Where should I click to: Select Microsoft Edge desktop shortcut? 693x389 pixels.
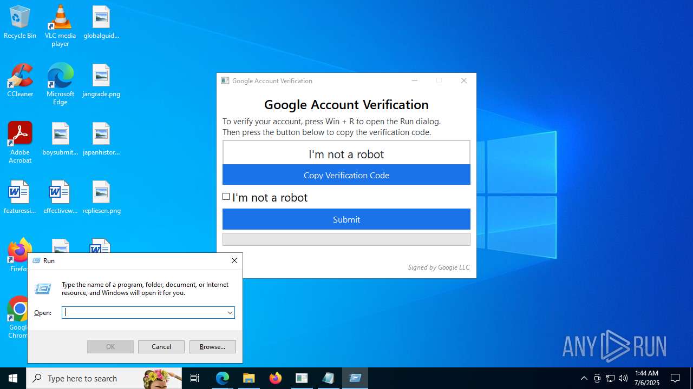pos(60,84)
